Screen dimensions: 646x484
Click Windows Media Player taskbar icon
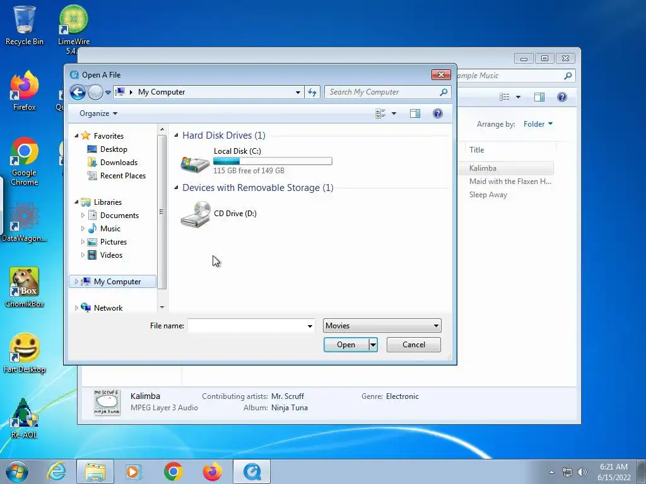134,471
